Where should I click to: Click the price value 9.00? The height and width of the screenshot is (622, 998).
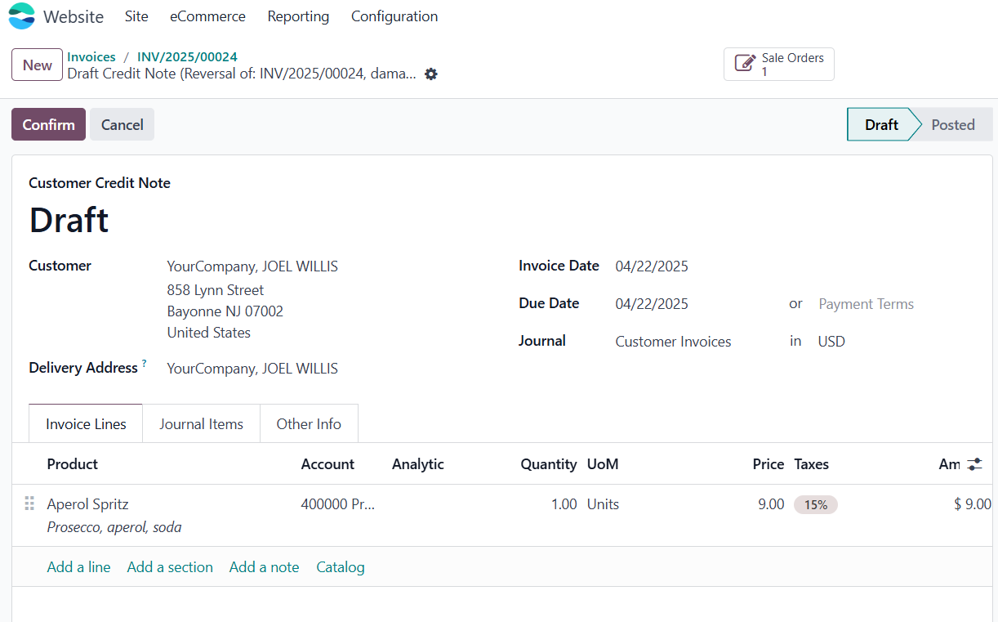[771, 504]
